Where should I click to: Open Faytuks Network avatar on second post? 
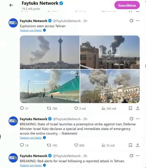point(13,121)
